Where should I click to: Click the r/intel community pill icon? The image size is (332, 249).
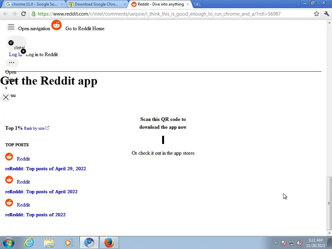coord(11,43)
